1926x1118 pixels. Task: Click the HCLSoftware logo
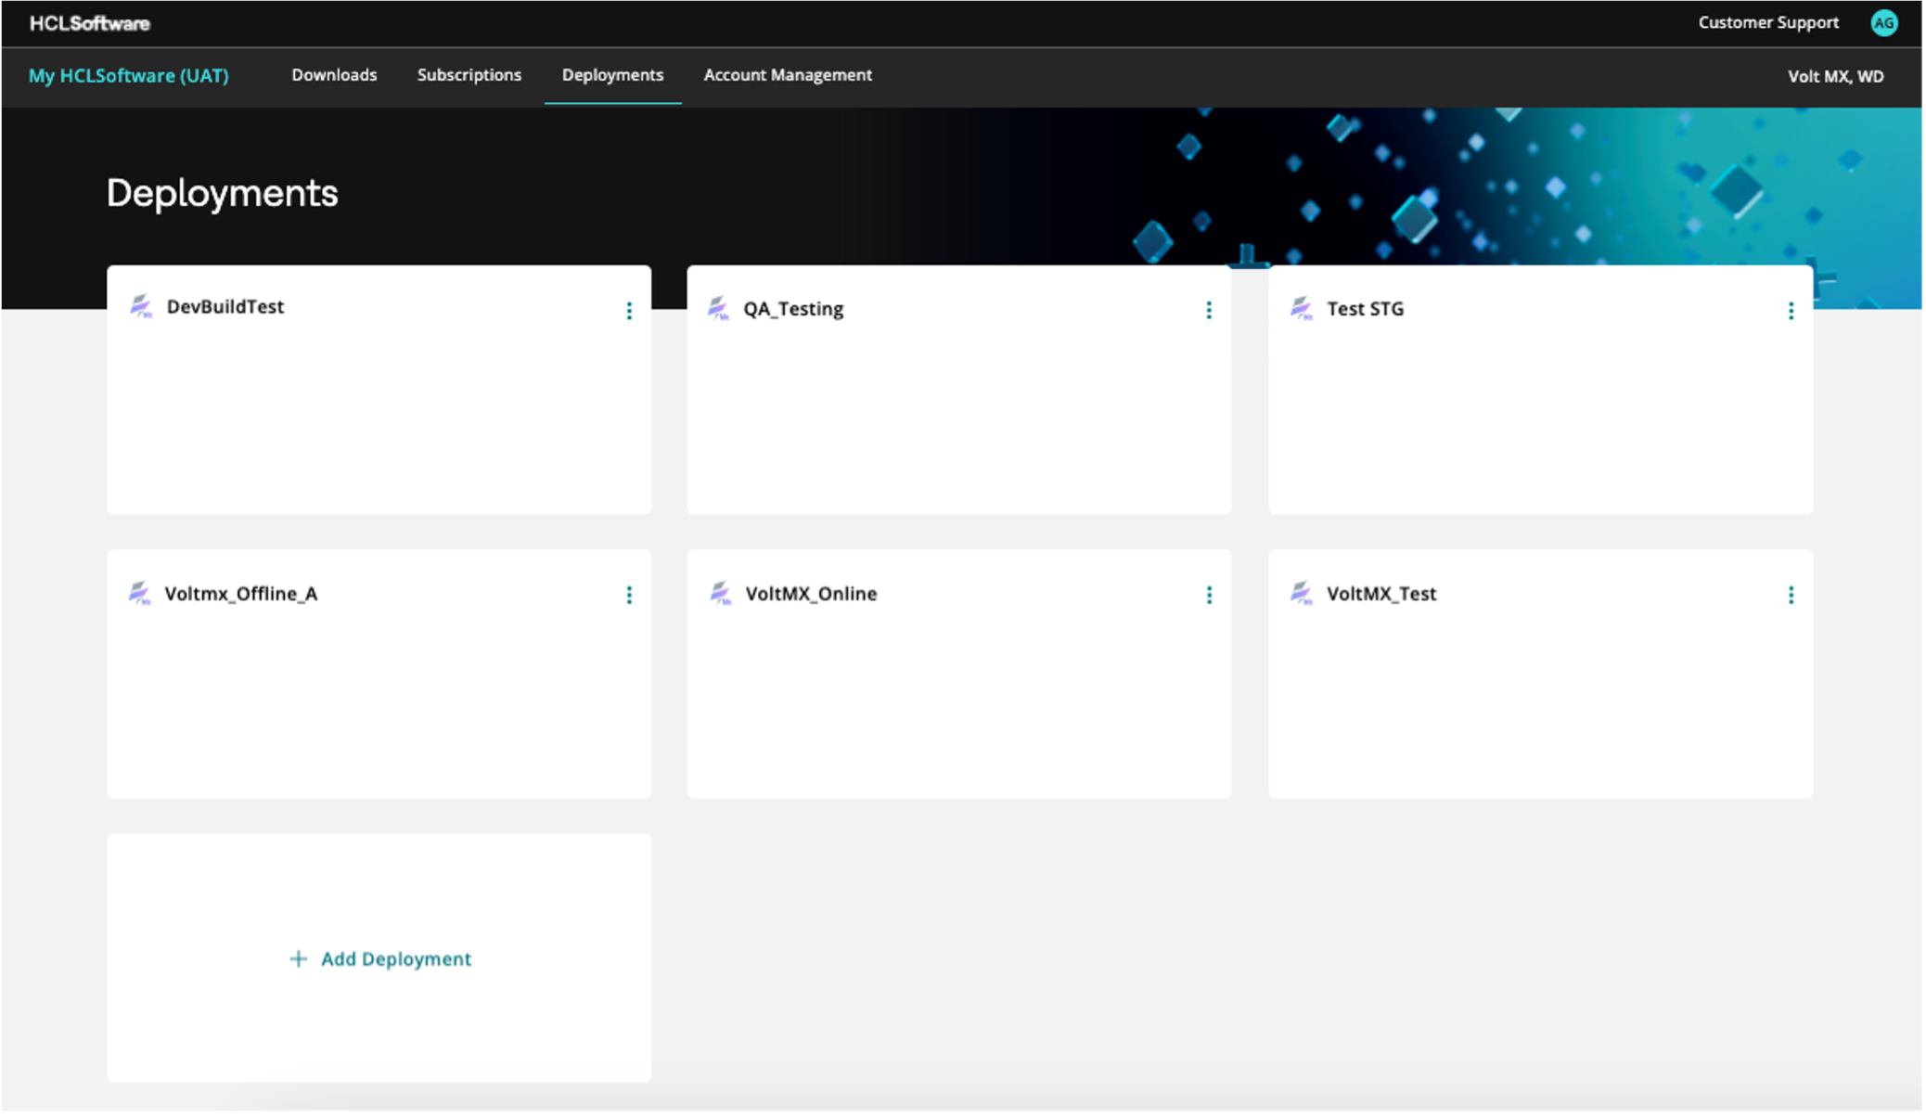(x=89, y=23)
